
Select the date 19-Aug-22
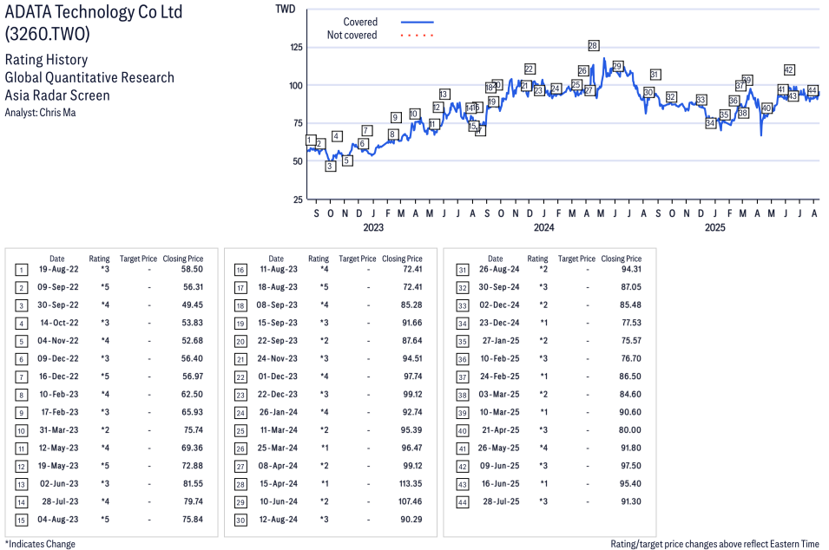coord(59,269)
